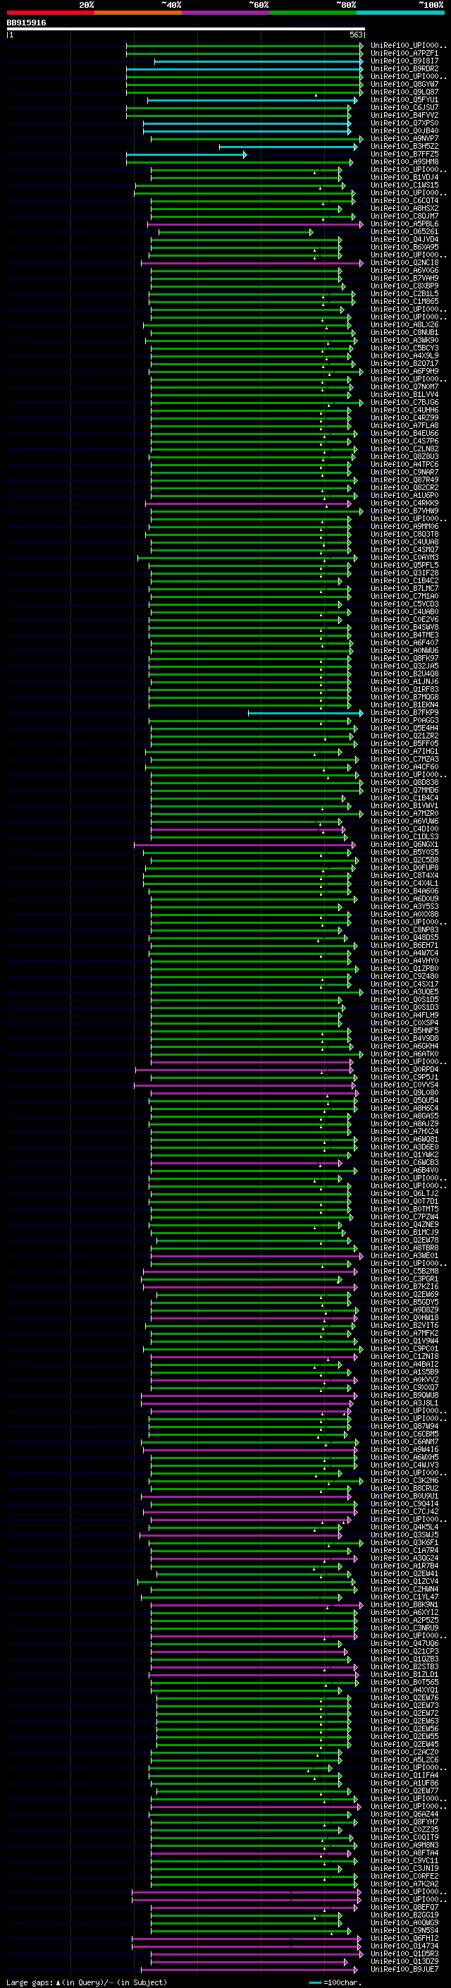Click hit label UniRef100_Q6LTJ2

[x=404, y=1194]
